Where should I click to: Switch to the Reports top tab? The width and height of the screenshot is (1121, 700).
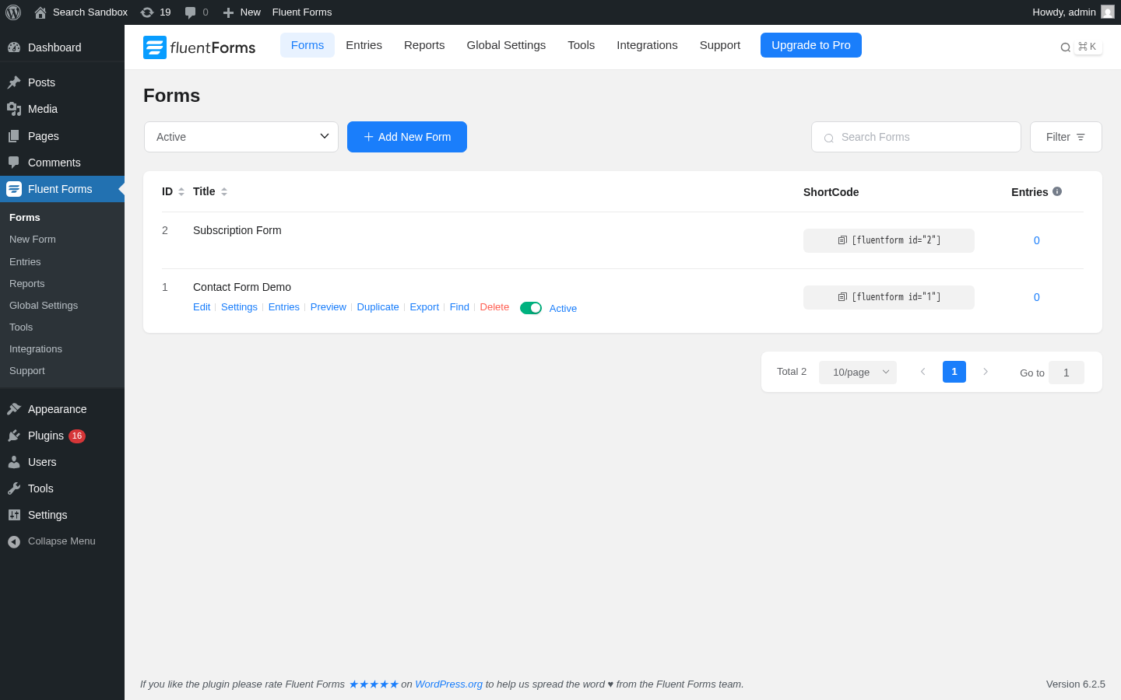[x=424, y=45]
